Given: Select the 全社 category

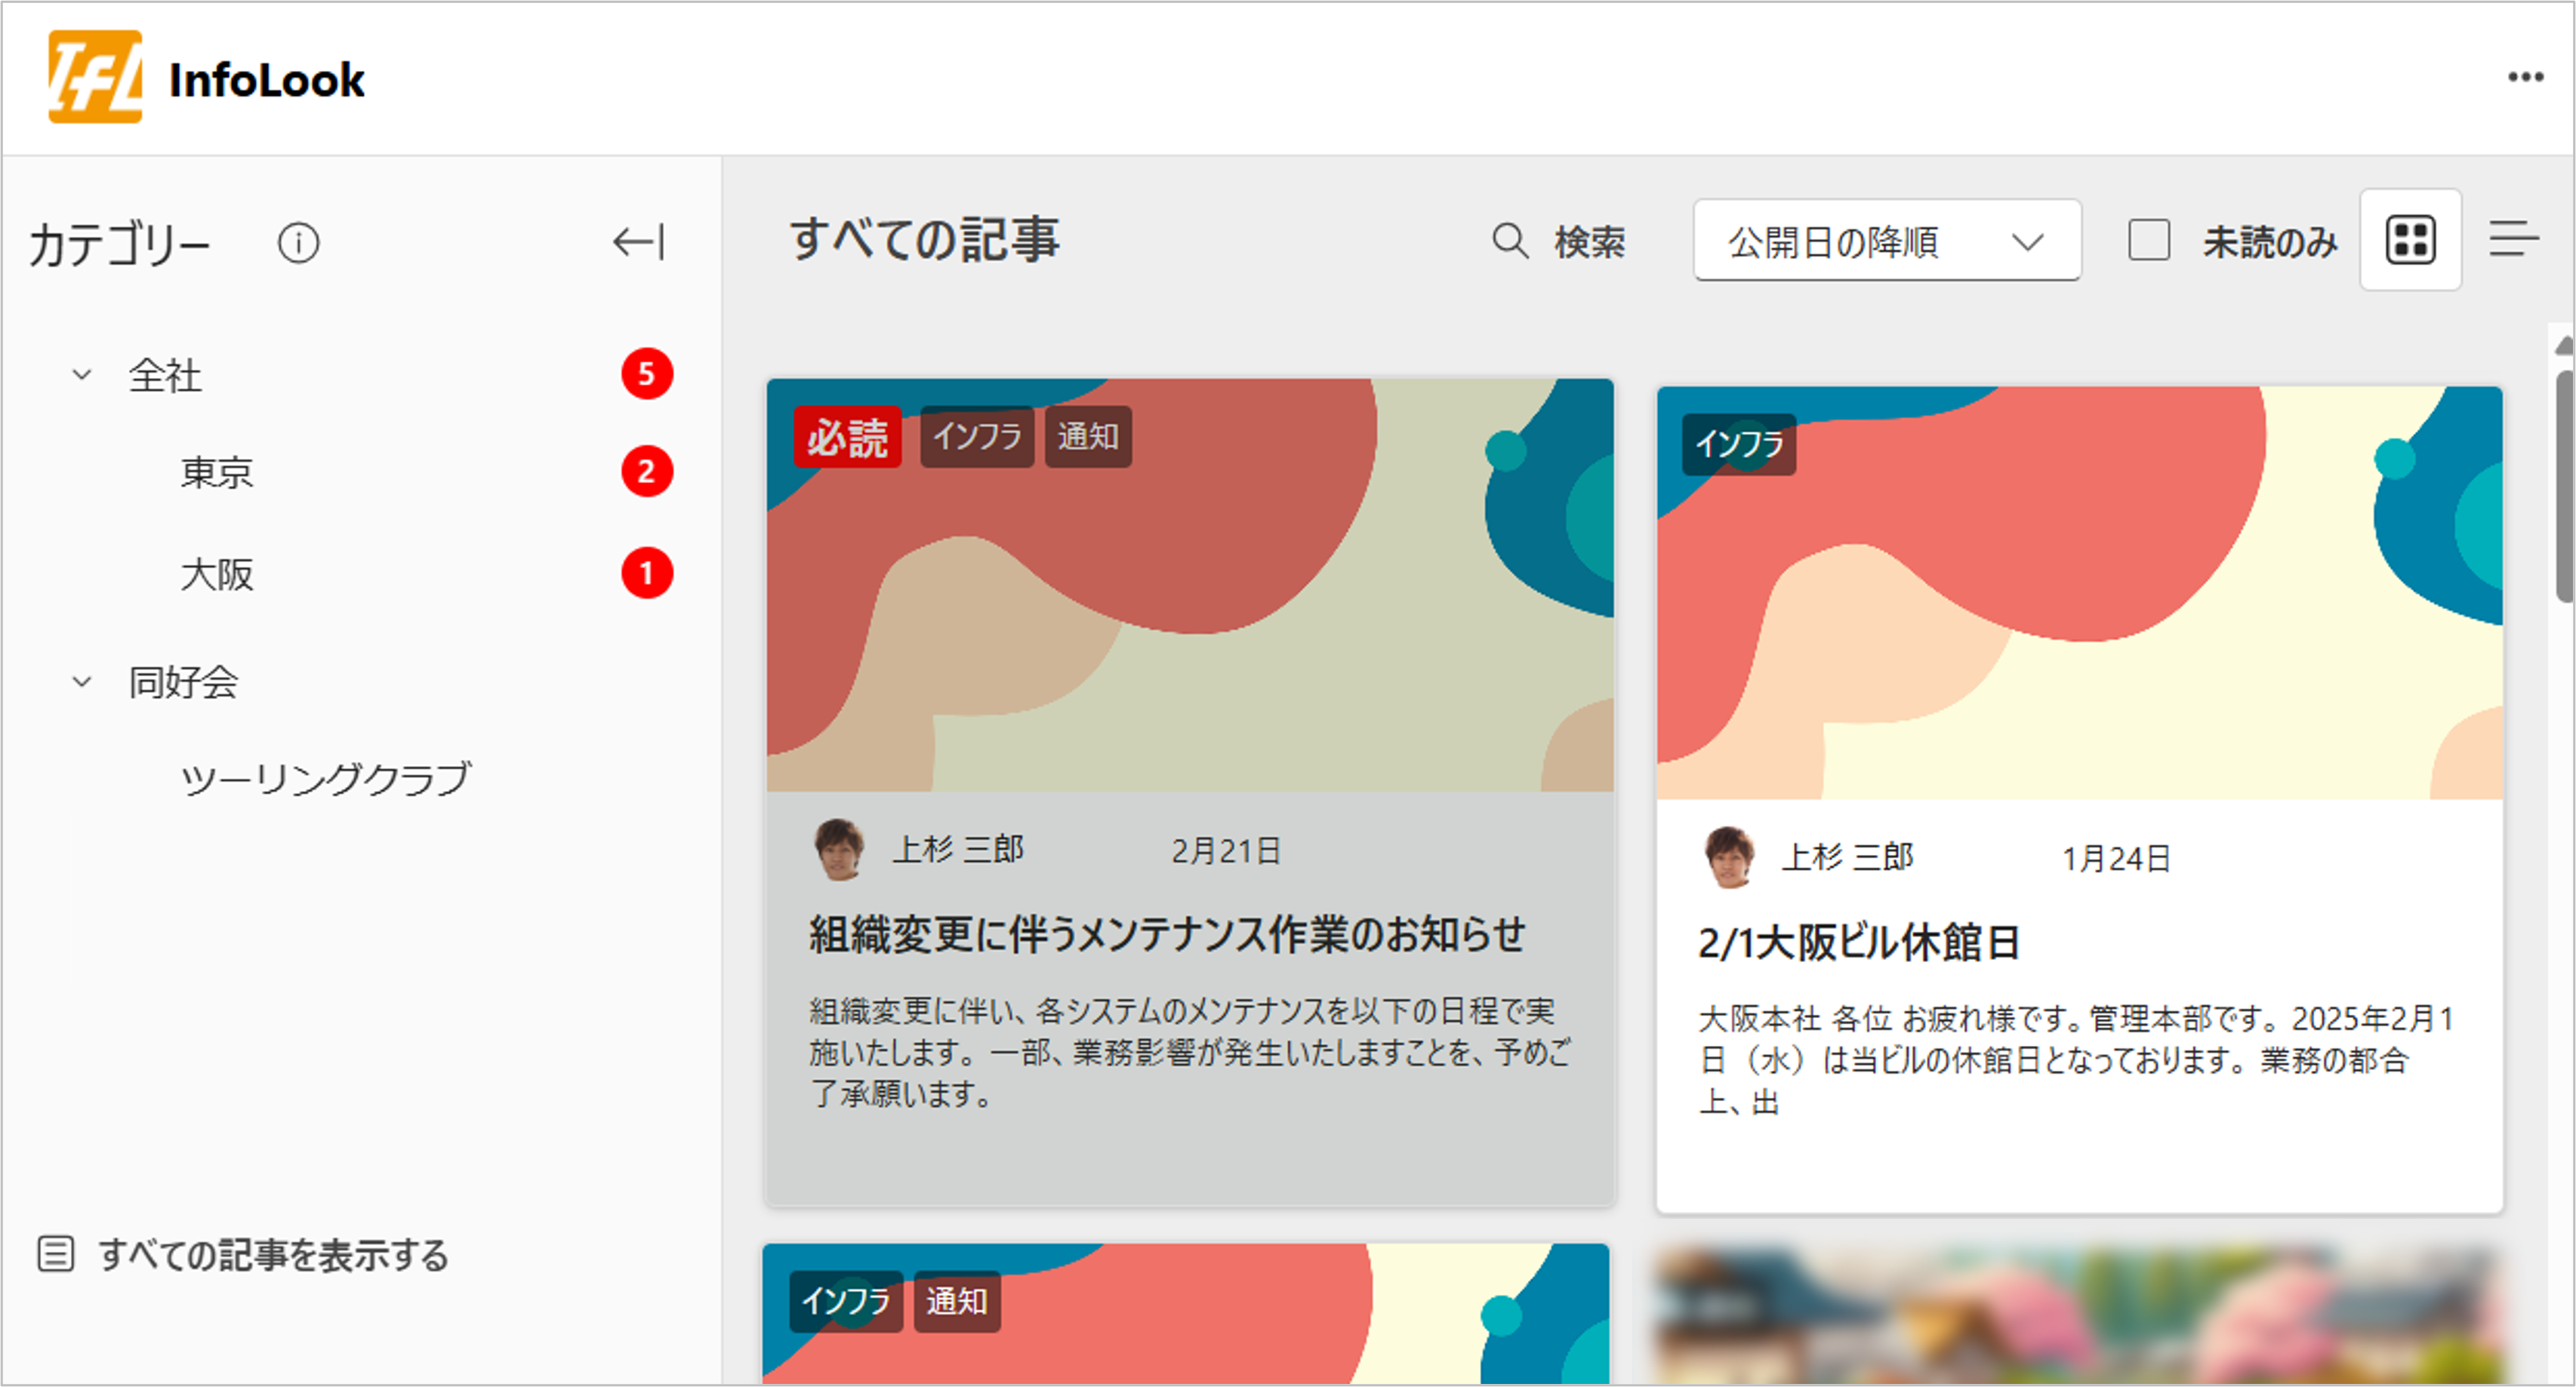Looking at the screenshot, I should [165, 376].
